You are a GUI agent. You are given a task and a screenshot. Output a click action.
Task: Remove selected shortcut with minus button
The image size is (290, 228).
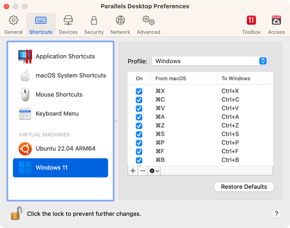143,171
